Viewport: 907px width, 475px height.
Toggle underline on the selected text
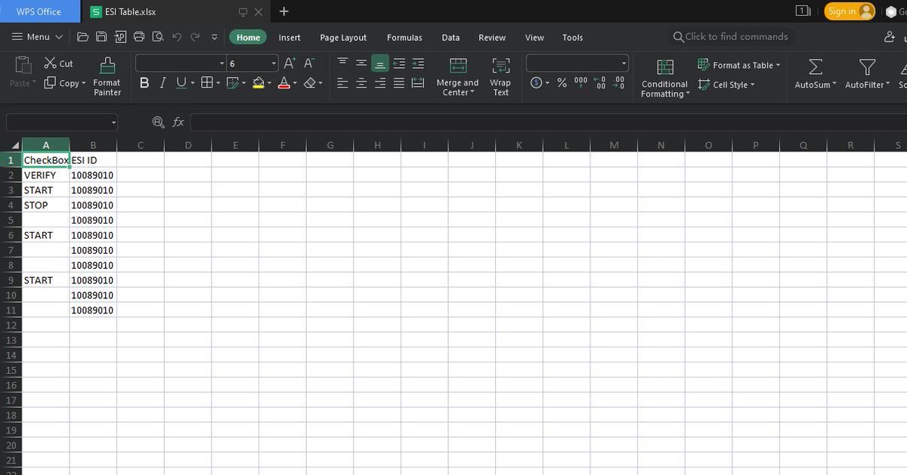[181, 83]
